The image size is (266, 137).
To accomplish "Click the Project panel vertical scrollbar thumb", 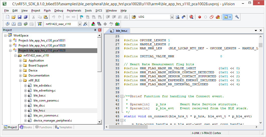I will (100, 55).
